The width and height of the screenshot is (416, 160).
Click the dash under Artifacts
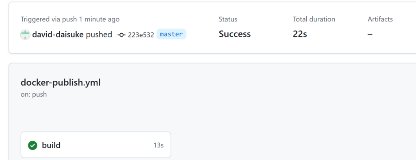pyautogui.click(x=370, y=34)
